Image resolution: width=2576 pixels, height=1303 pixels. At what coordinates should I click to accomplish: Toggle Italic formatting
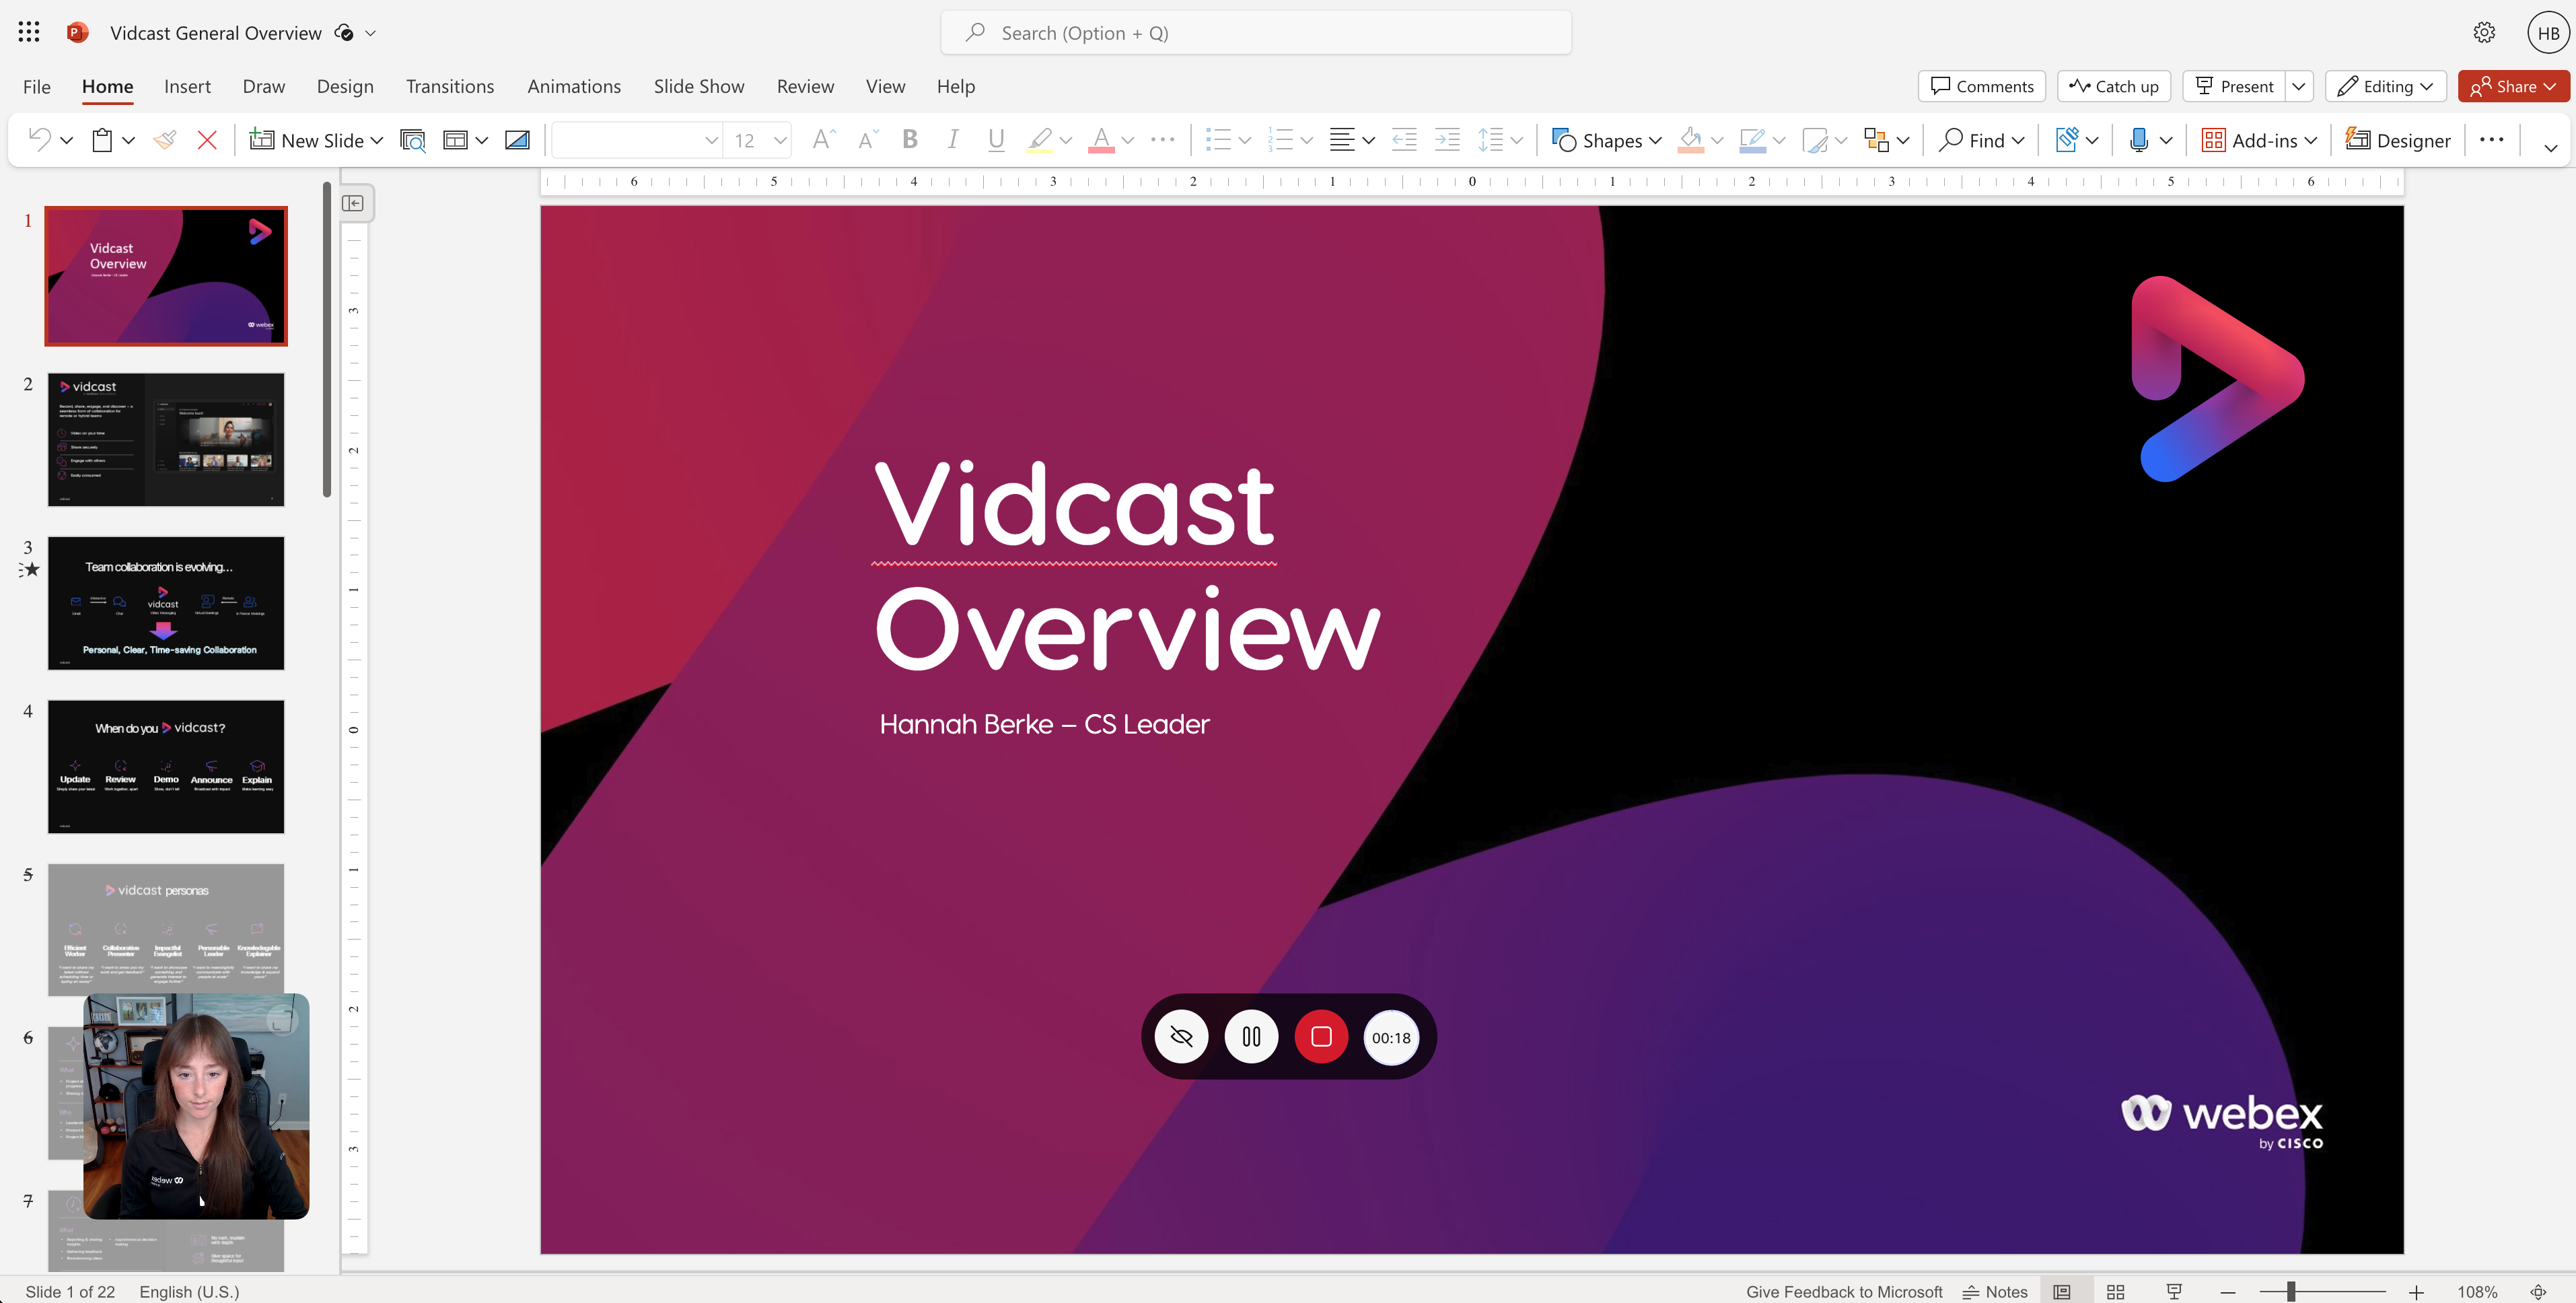(x=953, y=140)
